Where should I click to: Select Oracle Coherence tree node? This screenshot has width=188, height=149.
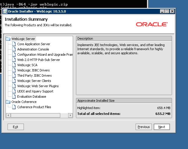(x=24, y=102)
